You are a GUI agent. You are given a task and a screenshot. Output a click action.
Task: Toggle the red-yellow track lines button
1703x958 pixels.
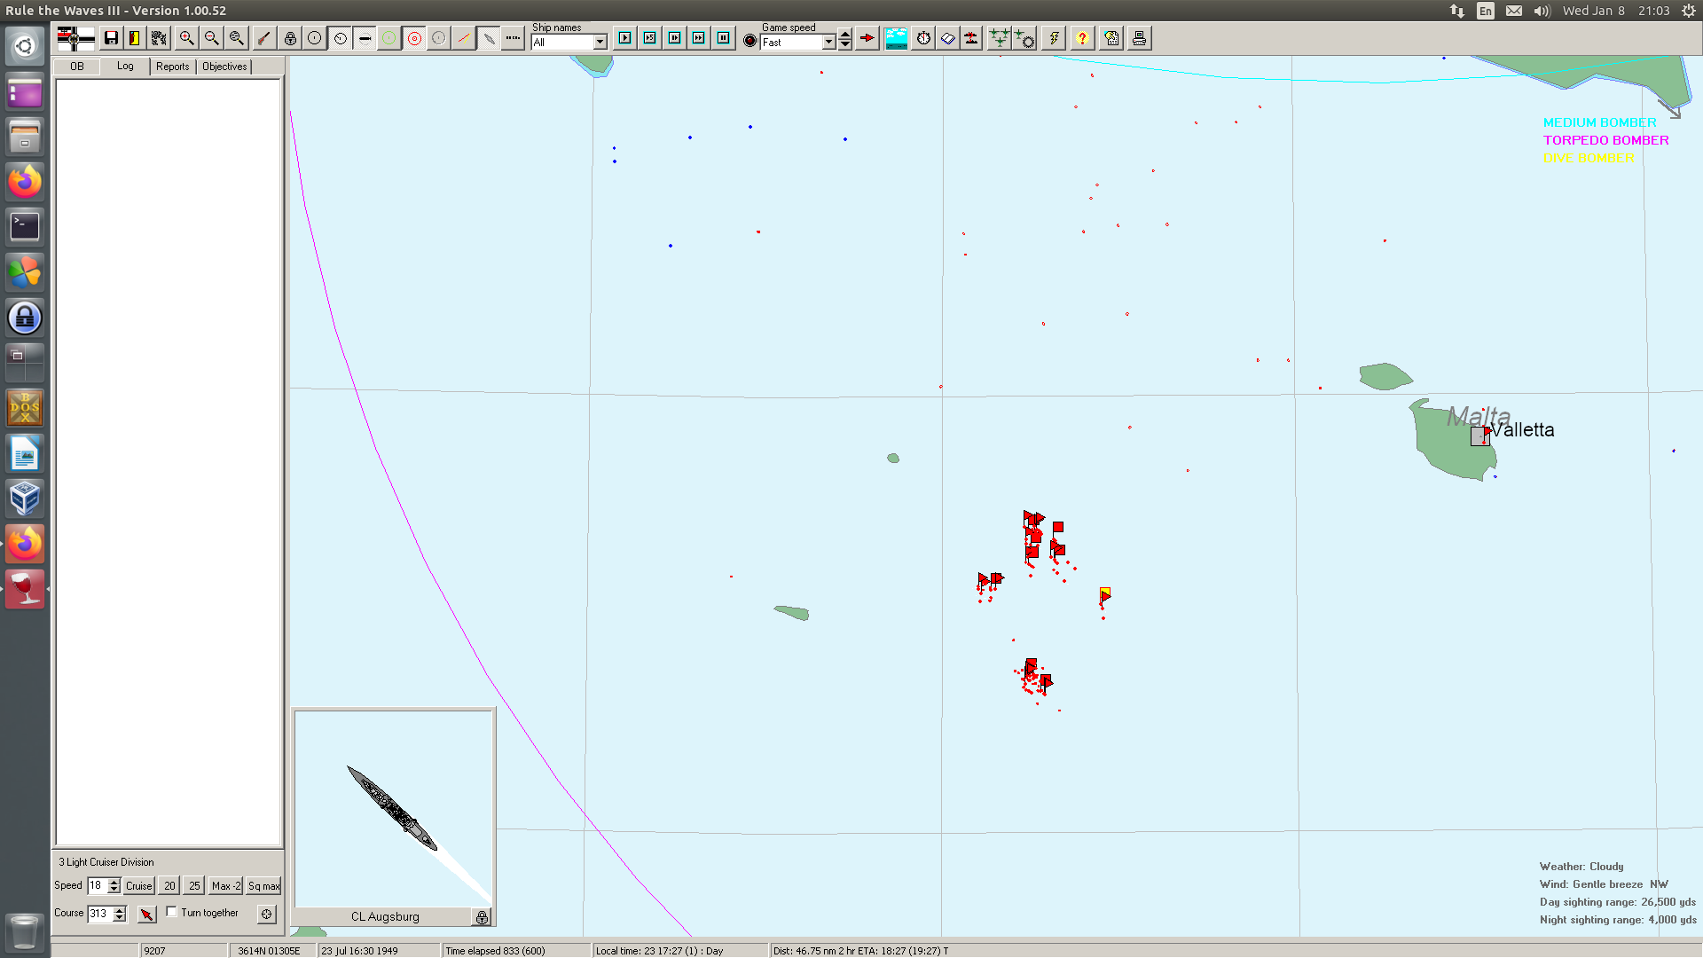coord(464,38)
